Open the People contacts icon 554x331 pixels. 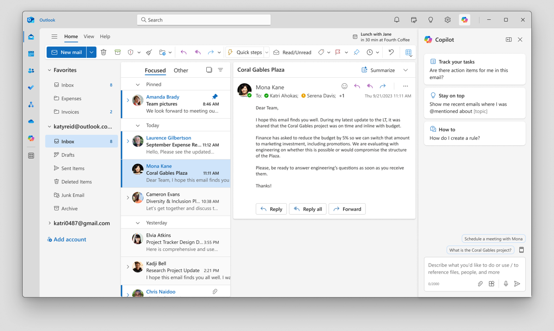(31, 71)
